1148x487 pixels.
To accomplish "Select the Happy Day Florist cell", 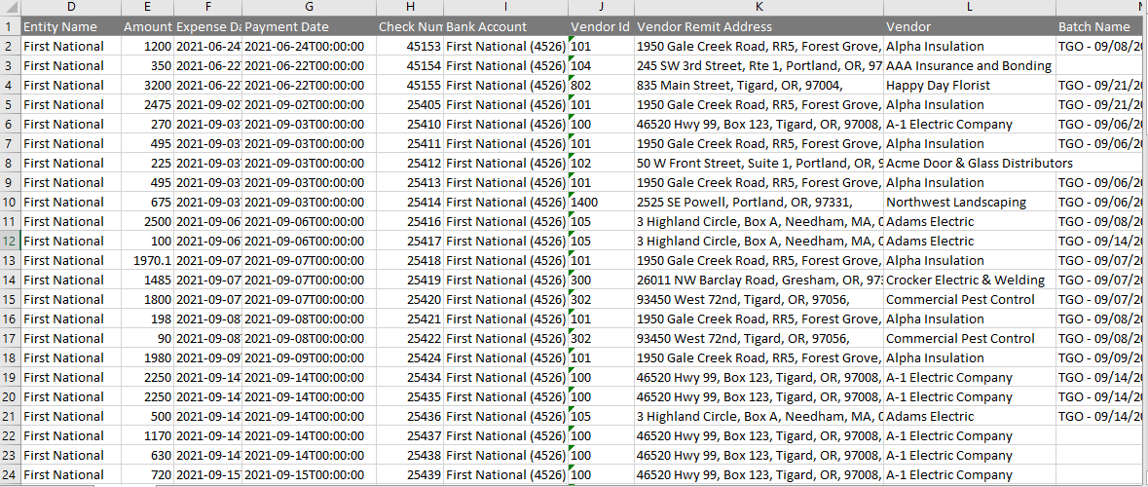I will (x=970, y=85).
